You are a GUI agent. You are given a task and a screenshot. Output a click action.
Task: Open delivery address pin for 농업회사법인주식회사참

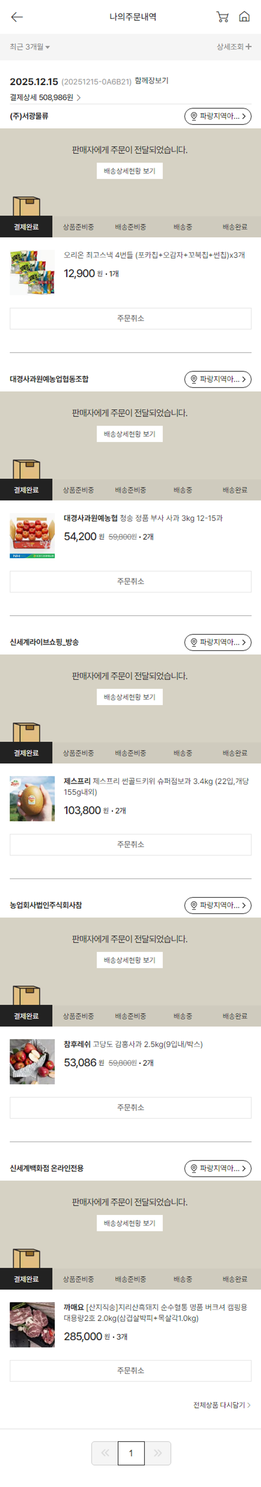(218, 905)
